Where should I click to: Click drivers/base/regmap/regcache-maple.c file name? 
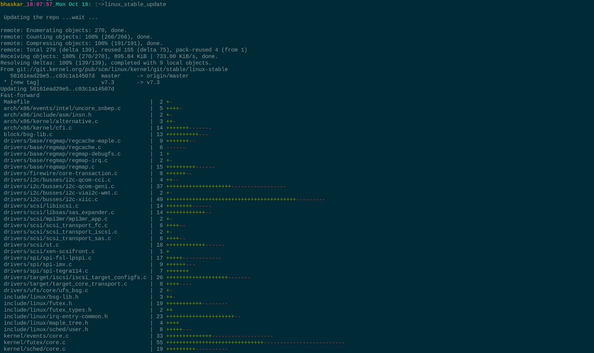tap(62, 141)
